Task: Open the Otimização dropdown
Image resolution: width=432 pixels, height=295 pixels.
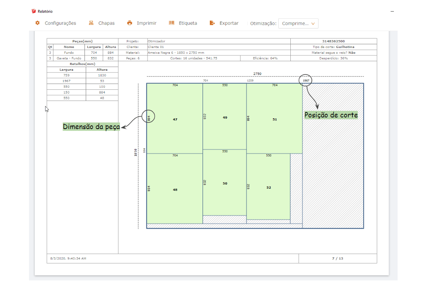Action: pyautogui.click(x=298, y=24)
